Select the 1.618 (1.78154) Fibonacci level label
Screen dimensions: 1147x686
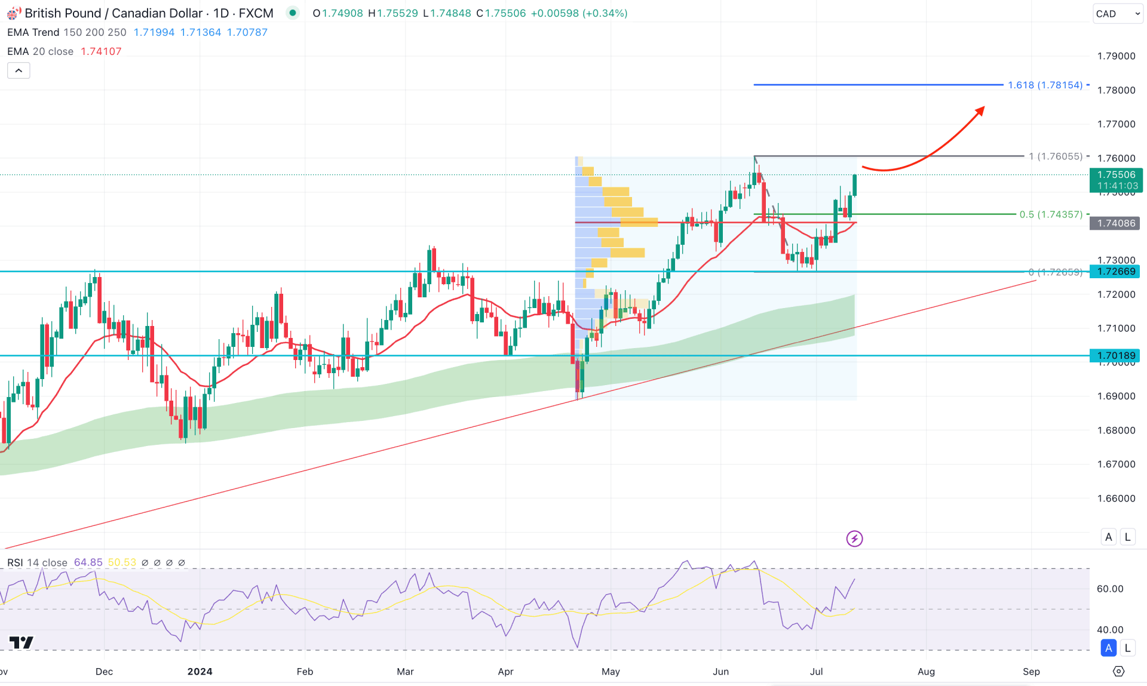click(x=1045, y=85)
